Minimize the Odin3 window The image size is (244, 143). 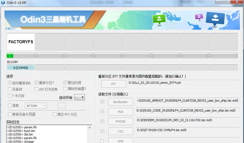point(219,2)
